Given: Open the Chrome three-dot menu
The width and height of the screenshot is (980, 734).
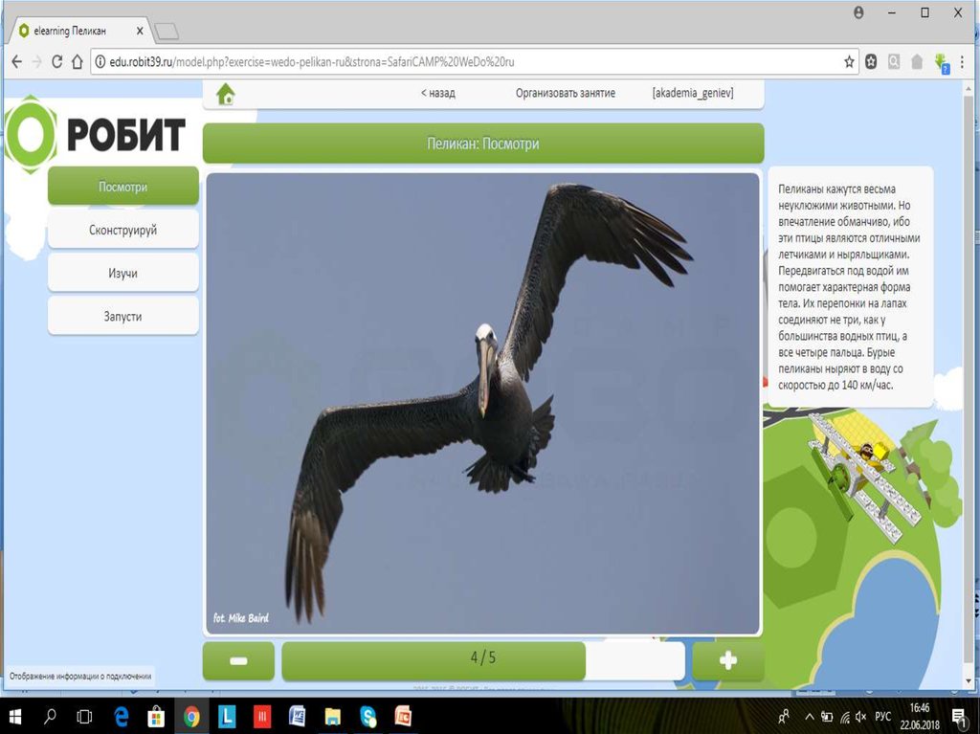Looking at the screenshot, I should [963, 61].
